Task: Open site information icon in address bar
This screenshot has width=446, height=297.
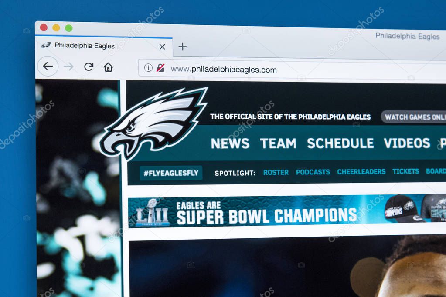Action: pyautogui.click(x=148, y=67)
